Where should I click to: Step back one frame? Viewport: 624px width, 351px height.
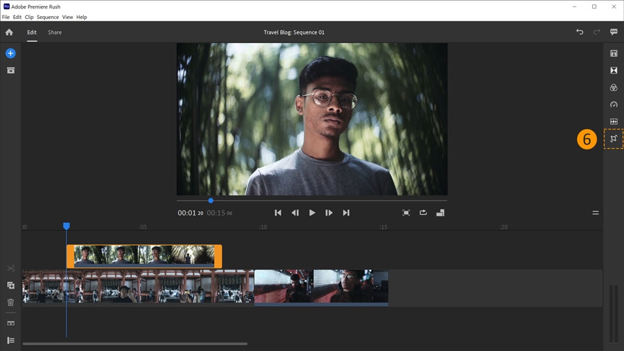coord(295,213)
